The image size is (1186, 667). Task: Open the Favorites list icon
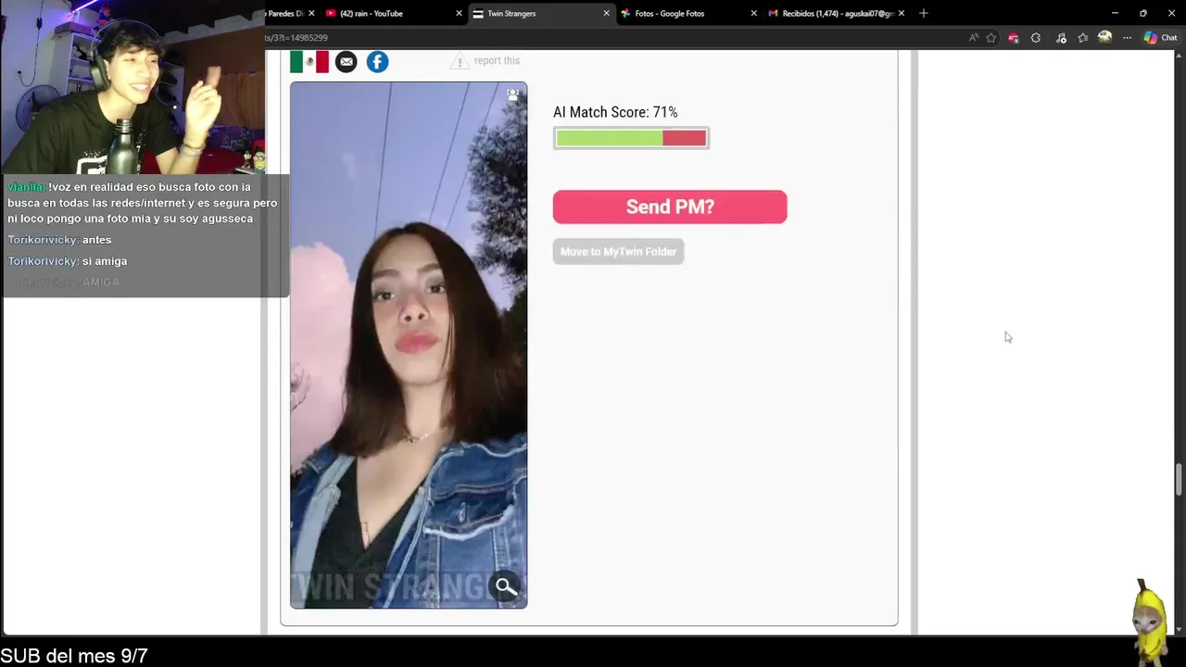1082,38
